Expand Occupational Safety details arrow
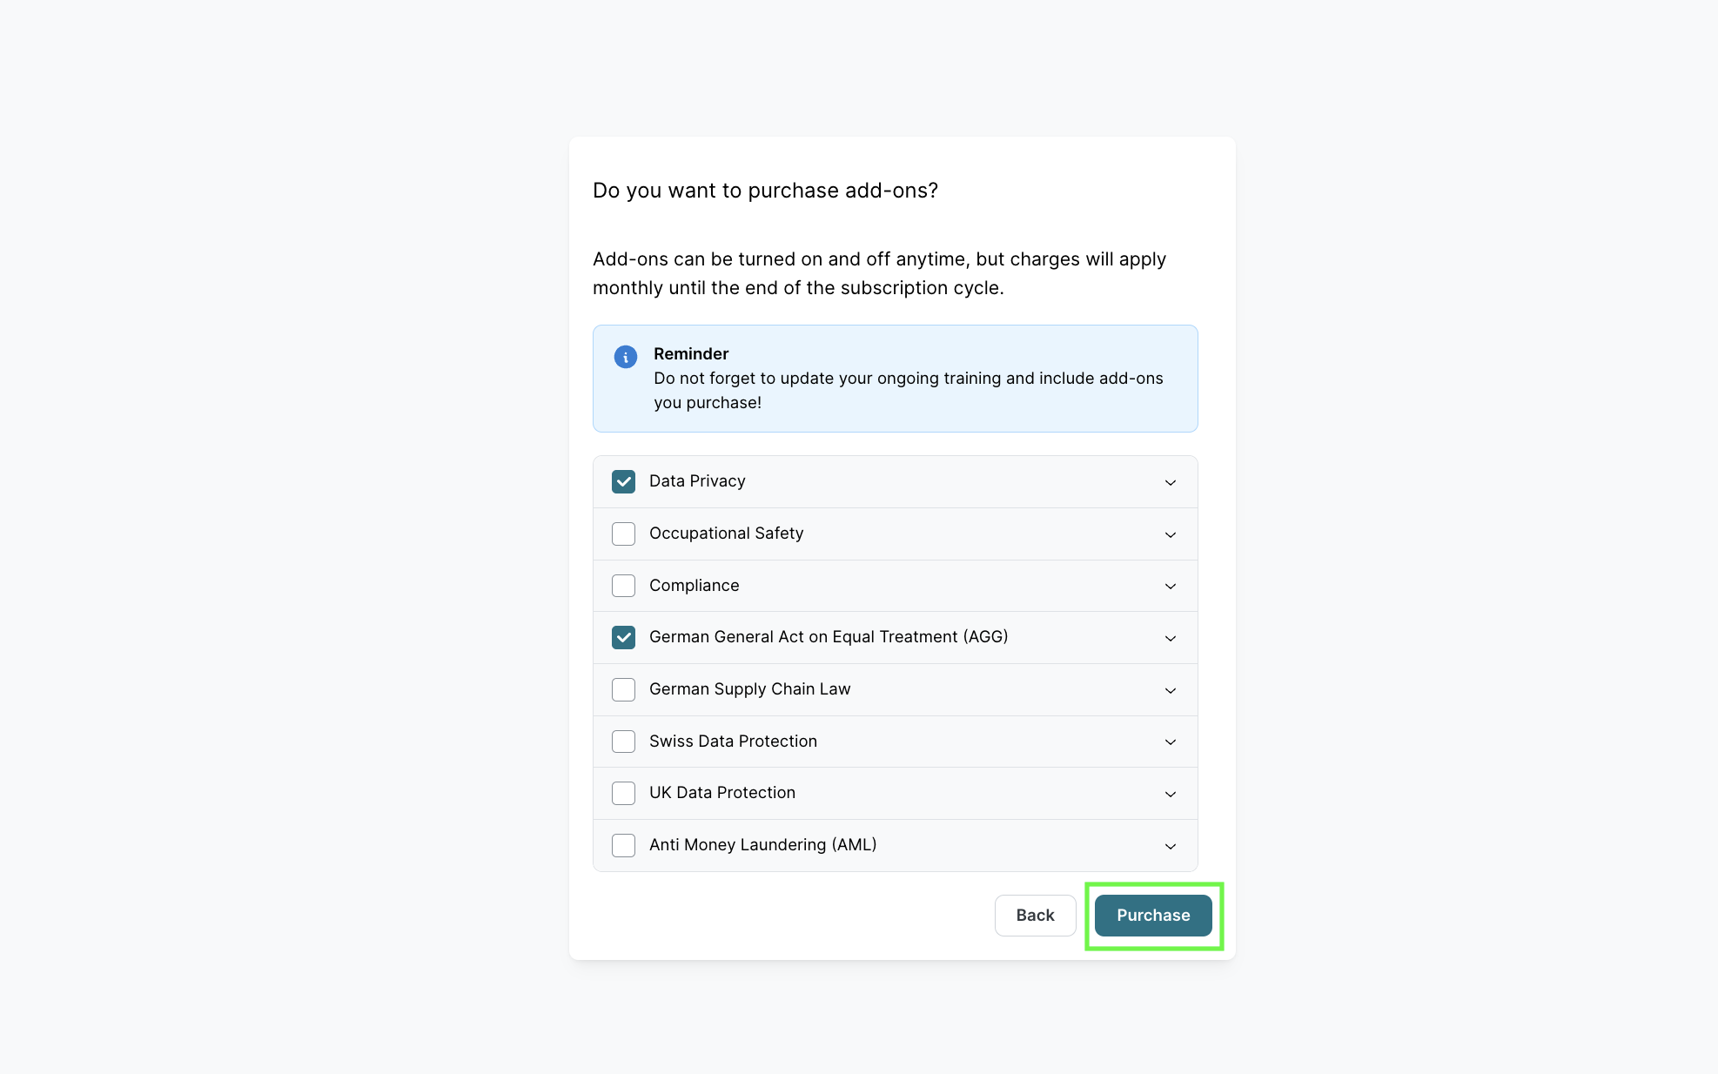 1171,534
